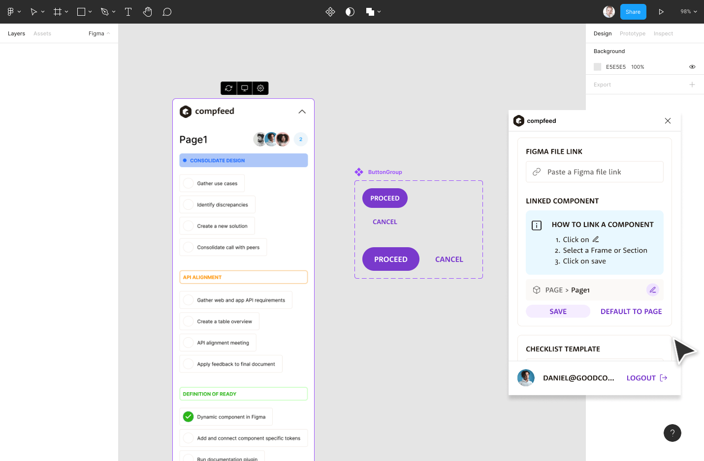Open the zoom level 98% dropdown

688,12
